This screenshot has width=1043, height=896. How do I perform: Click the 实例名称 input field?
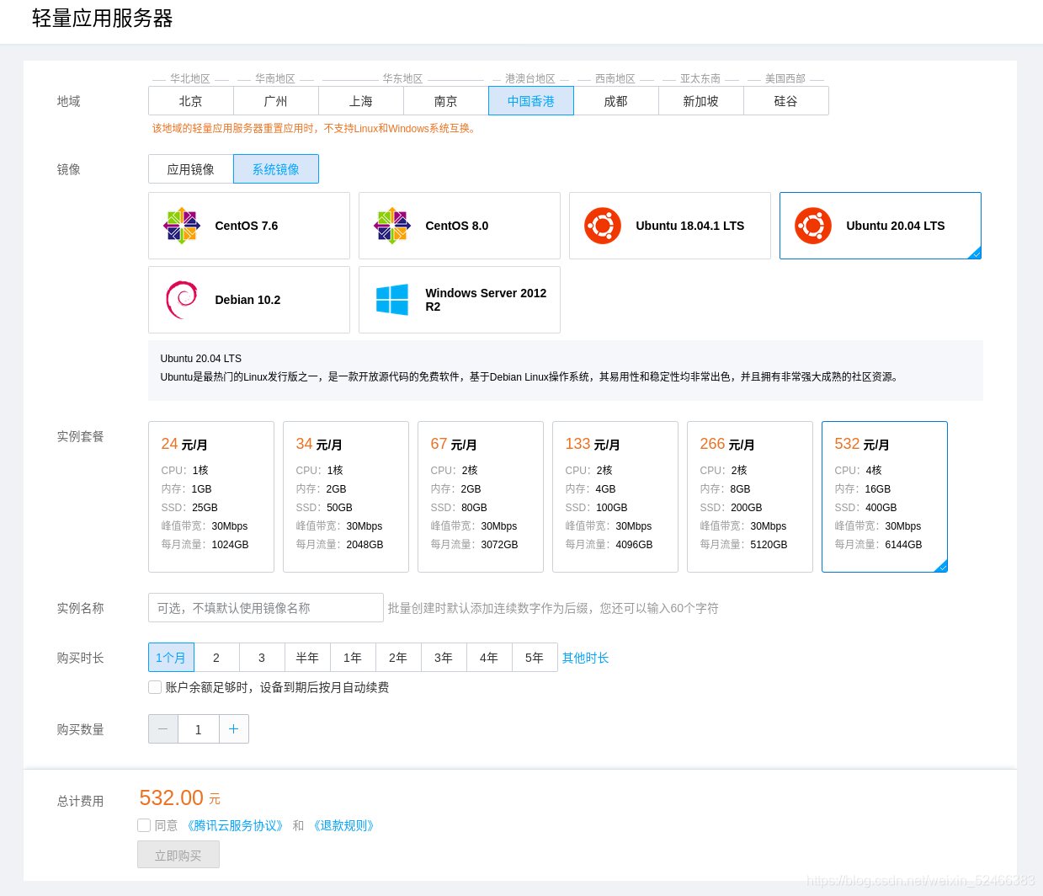point(265,607)
